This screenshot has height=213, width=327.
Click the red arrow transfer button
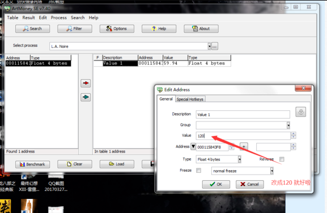point(86,83)
